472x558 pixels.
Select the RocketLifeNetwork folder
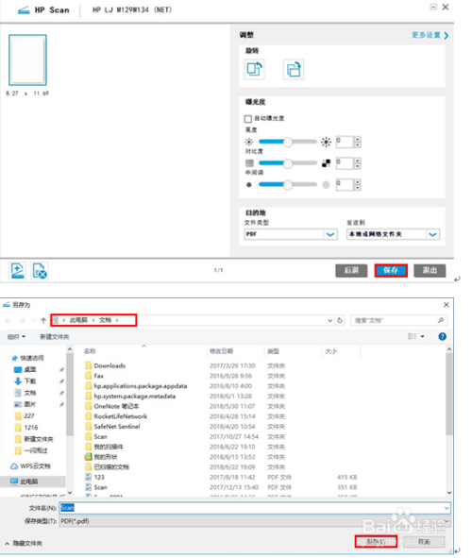click(x=116, y=416)
